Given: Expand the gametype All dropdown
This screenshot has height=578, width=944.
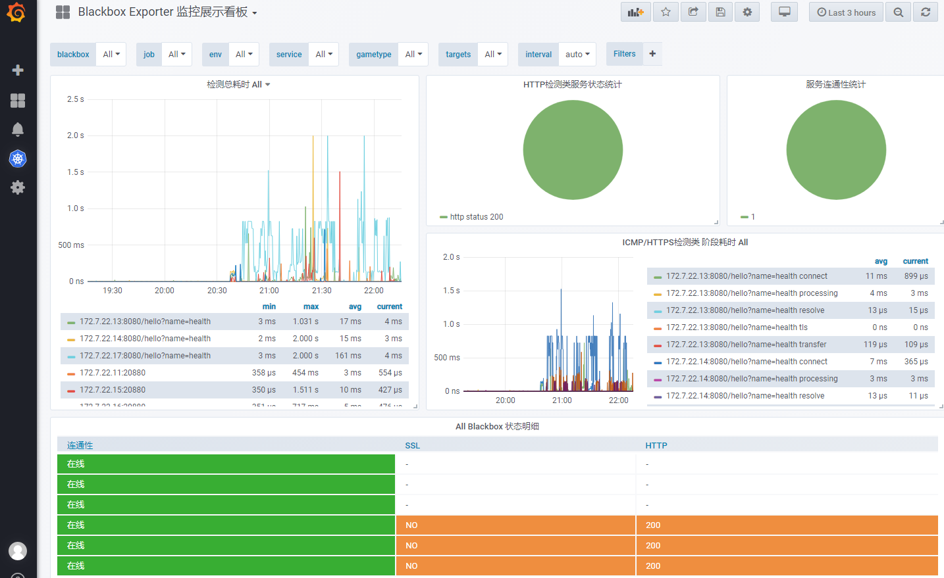Looking at the screenshot, I should (413, 55).
